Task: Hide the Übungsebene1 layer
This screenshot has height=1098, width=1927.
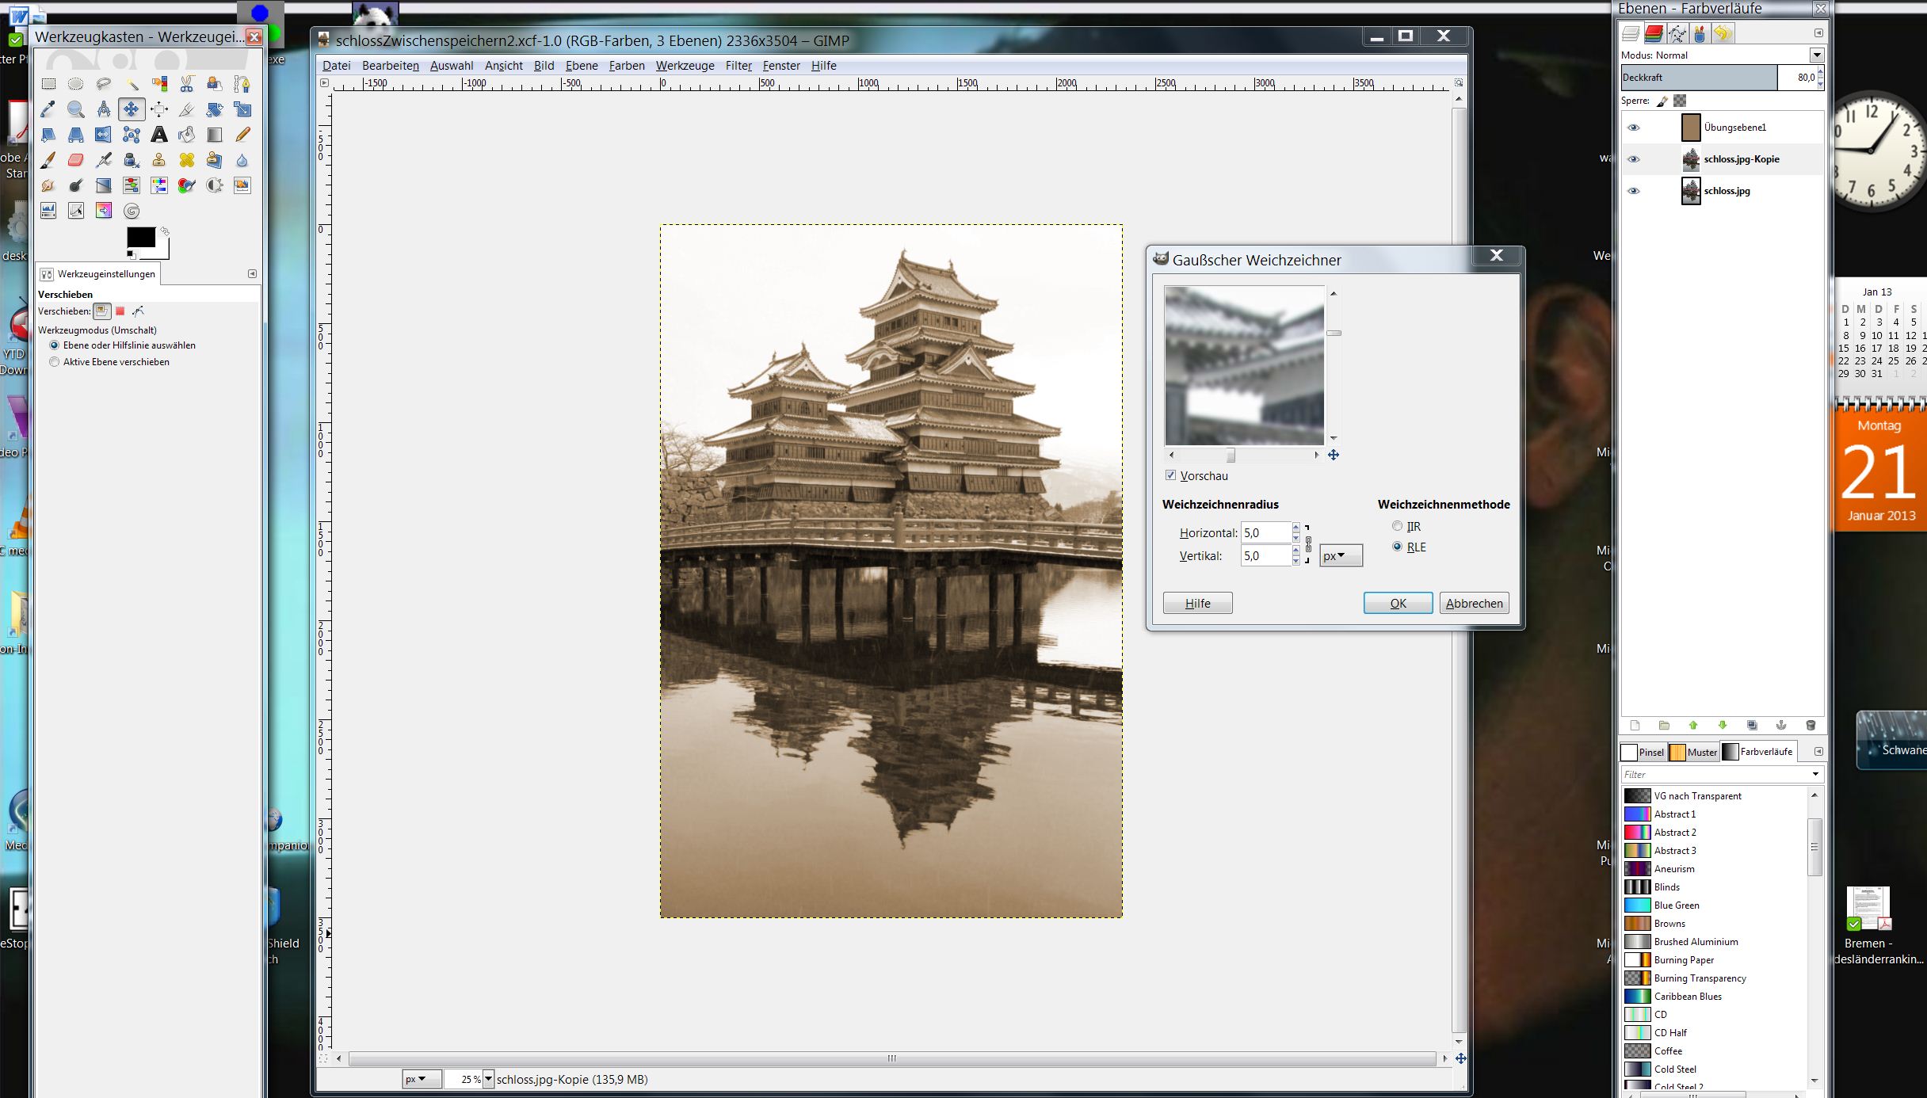Action: point(1633,128)
